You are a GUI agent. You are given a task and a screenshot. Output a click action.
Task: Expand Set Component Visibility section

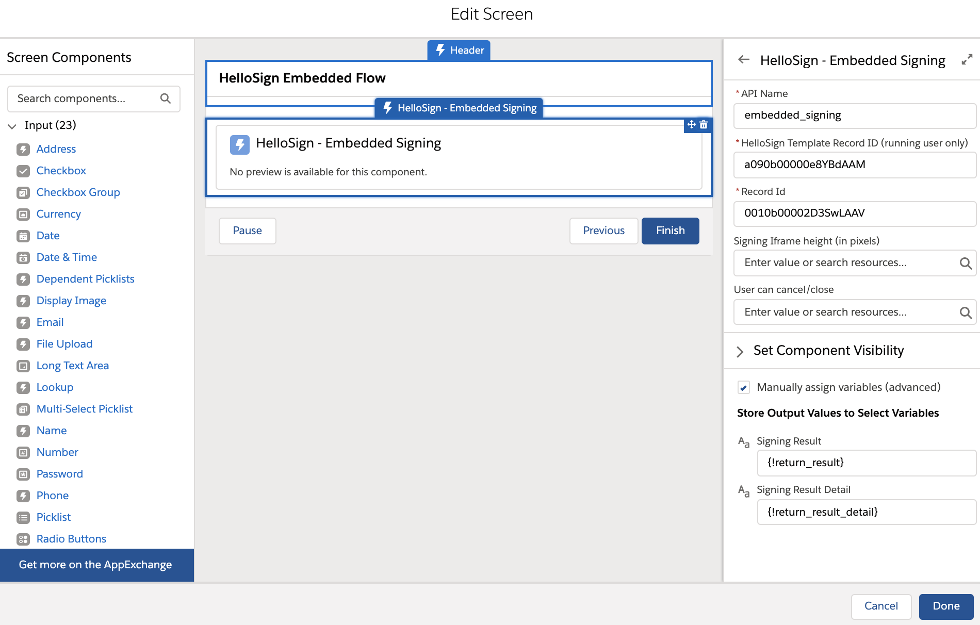pyautogui.click(x=740, y=352)
